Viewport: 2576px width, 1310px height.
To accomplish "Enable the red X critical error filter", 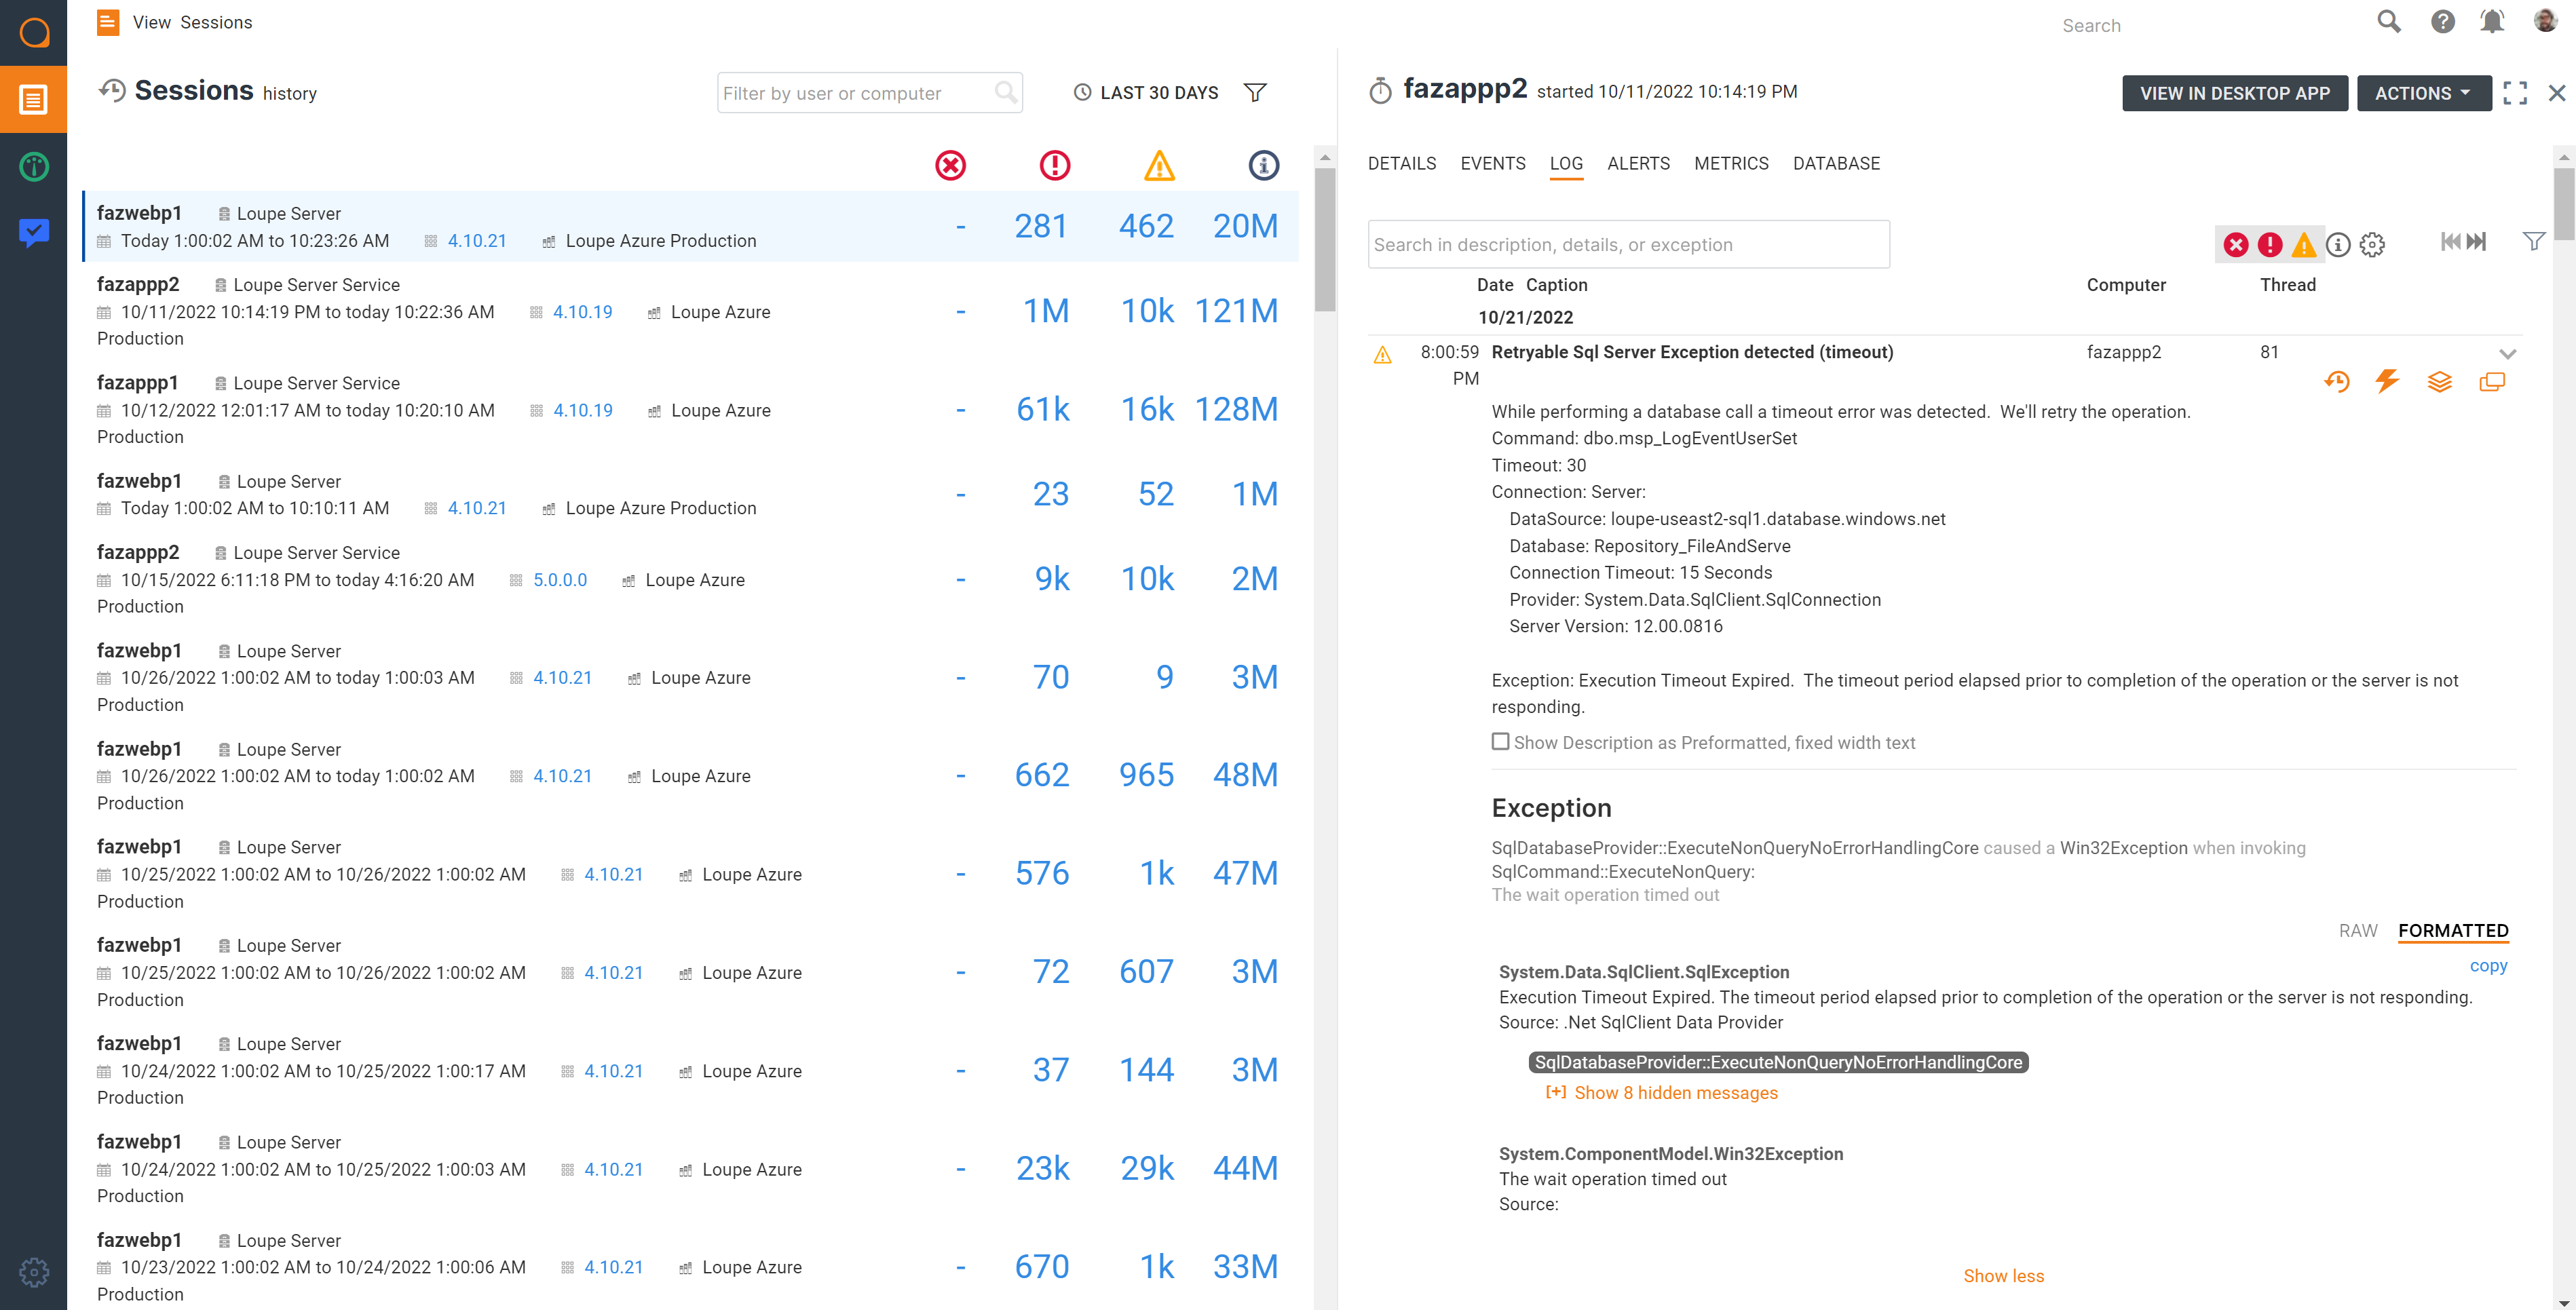I will (2235, 244).
